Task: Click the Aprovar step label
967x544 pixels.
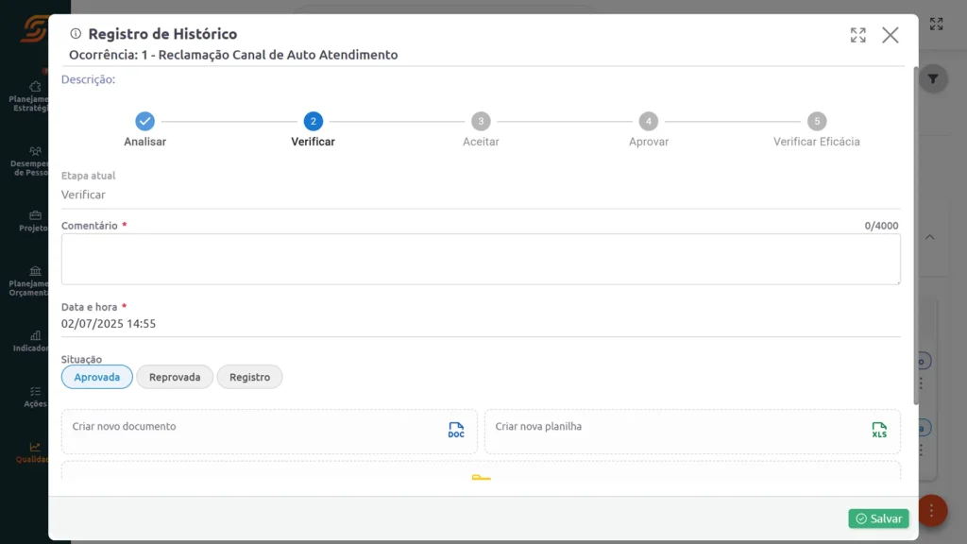Action: pos(648,142)
